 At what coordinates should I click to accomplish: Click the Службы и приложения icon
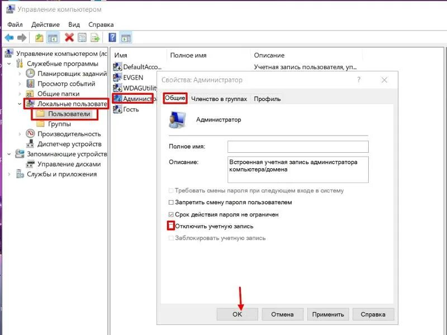coord(20,174)
